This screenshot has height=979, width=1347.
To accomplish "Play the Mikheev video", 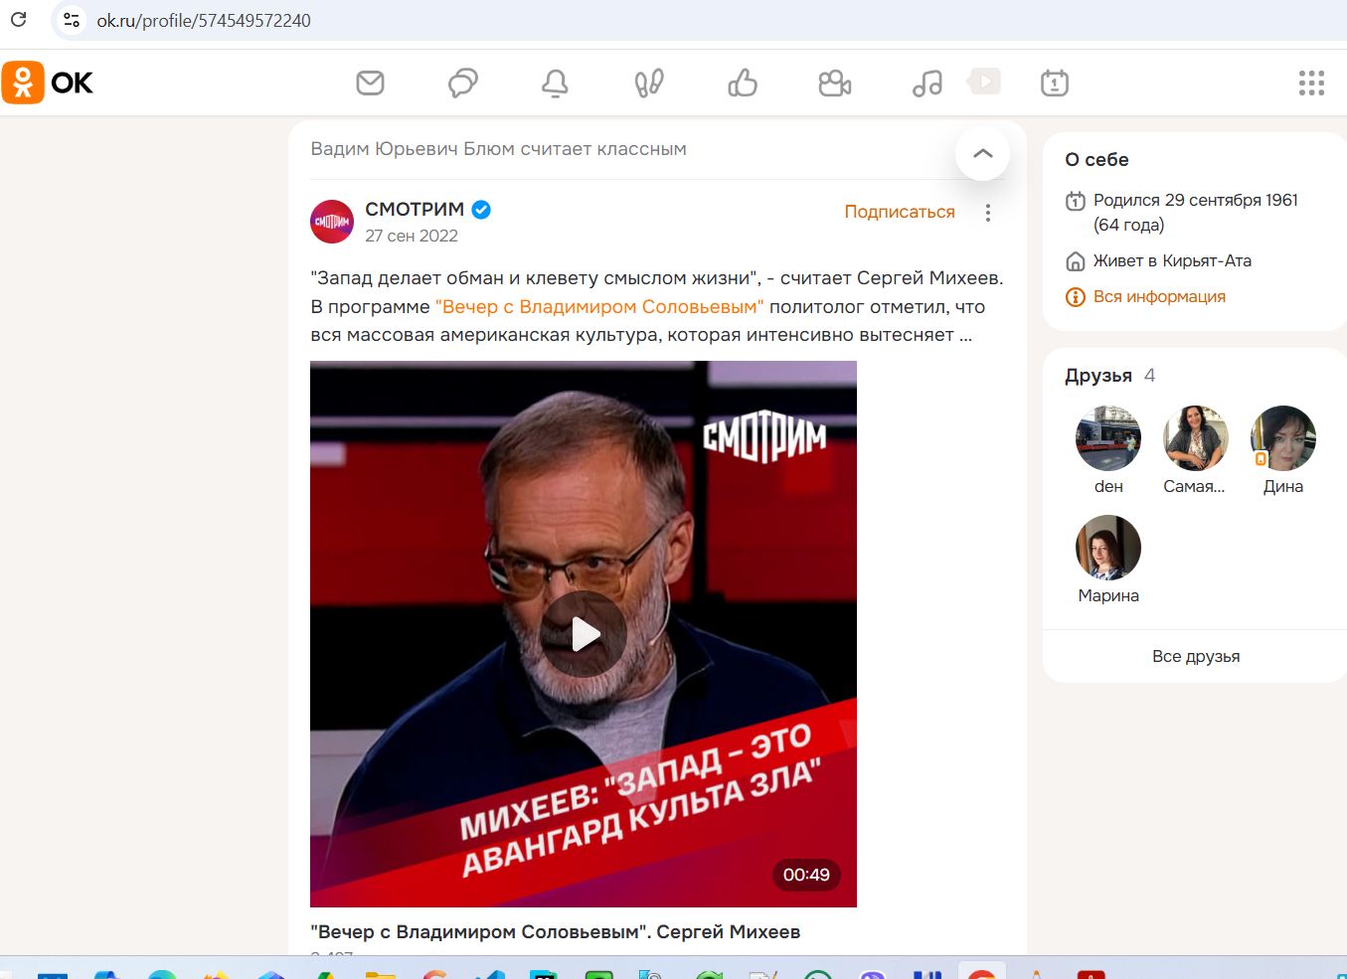I will point(585,632).
